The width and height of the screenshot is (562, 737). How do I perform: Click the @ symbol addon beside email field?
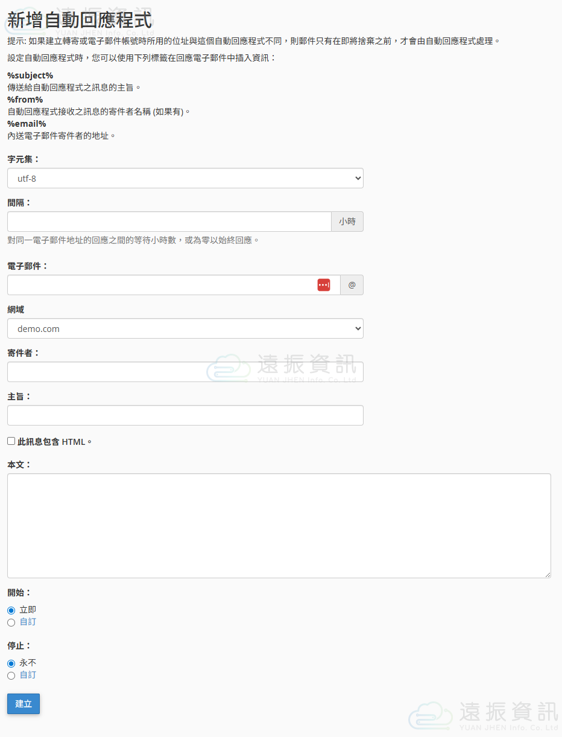tap(352, 285)
